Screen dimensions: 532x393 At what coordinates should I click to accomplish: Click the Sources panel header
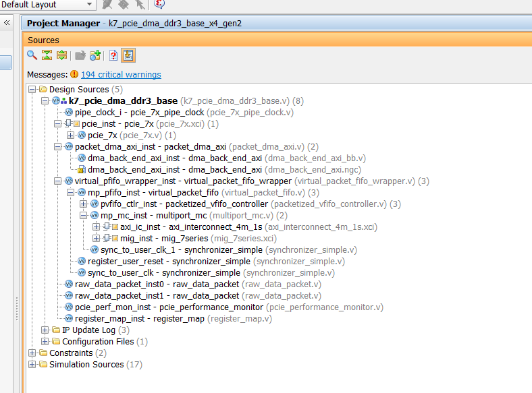(x=43, y=40)
